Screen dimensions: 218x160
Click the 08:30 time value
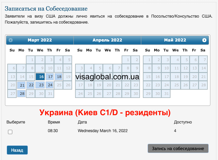click(53, 131)
